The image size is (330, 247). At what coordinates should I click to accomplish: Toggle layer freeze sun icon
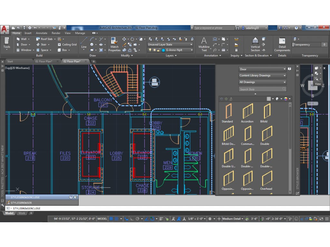154,50
